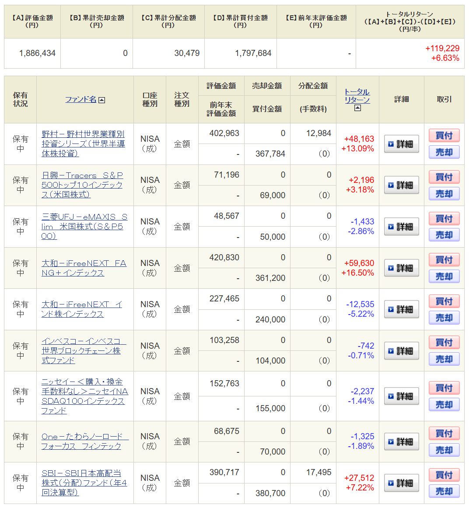Show 詳細 for インド株インデックス row

coord(402,309)
